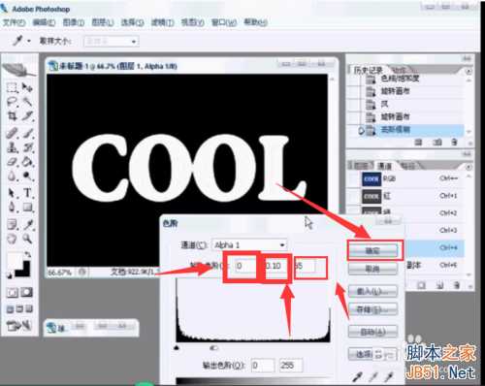
Task: Select the Path Selection tool
Action: point(13,193)
